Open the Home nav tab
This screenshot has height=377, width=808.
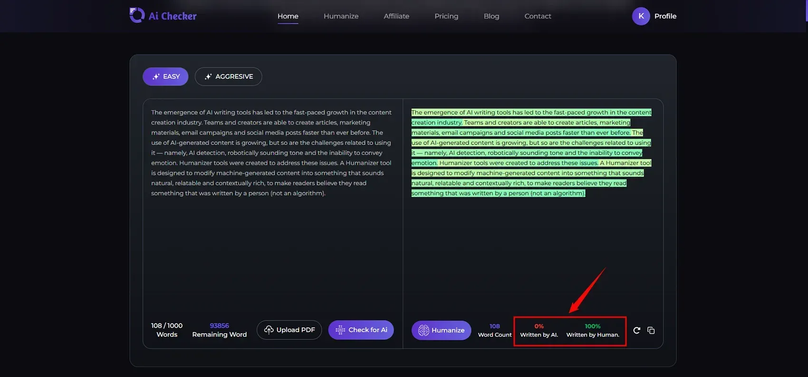[x=288, y=16]
